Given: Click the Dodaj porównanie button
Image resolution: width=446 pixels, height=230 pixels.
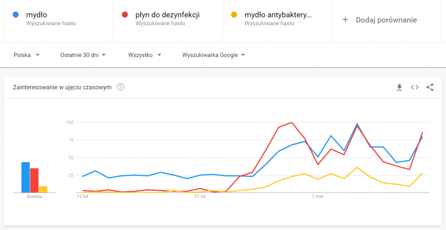Looking at the screenshot, I should pyautogui.click(x=386, y=20).
